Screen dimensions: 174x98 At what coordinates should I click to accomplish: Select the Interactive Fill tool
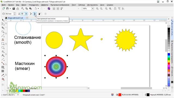3,79
